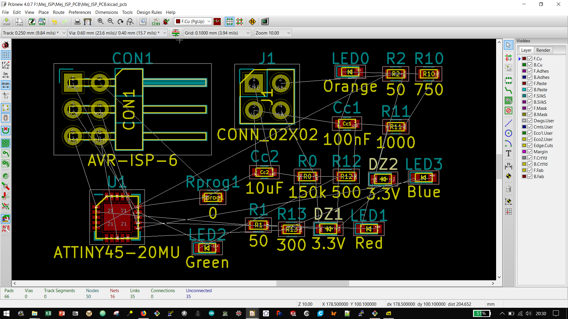Image resolution: width=568 pixels, height=319 pixels.
Task: Select the Add keepout area tool
Action: [509, 111]
